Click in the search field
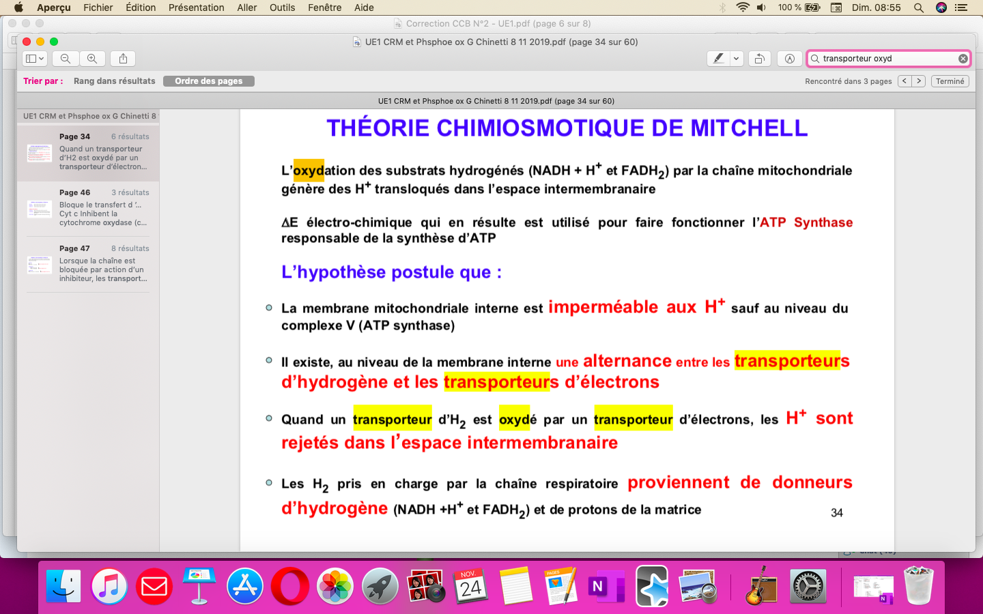Image resolution: width=983 pixels, height=614 pixels. (x=884, y=59)
